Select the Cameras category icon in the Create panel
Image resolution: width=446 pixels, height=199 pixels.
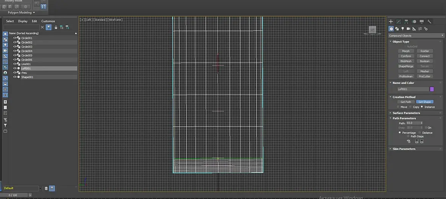tap(409, 29)
